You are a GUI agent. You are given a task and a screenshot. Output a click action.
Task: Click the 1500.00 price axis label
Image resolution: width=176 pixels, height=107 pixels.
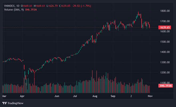click(x=165, y=42)
